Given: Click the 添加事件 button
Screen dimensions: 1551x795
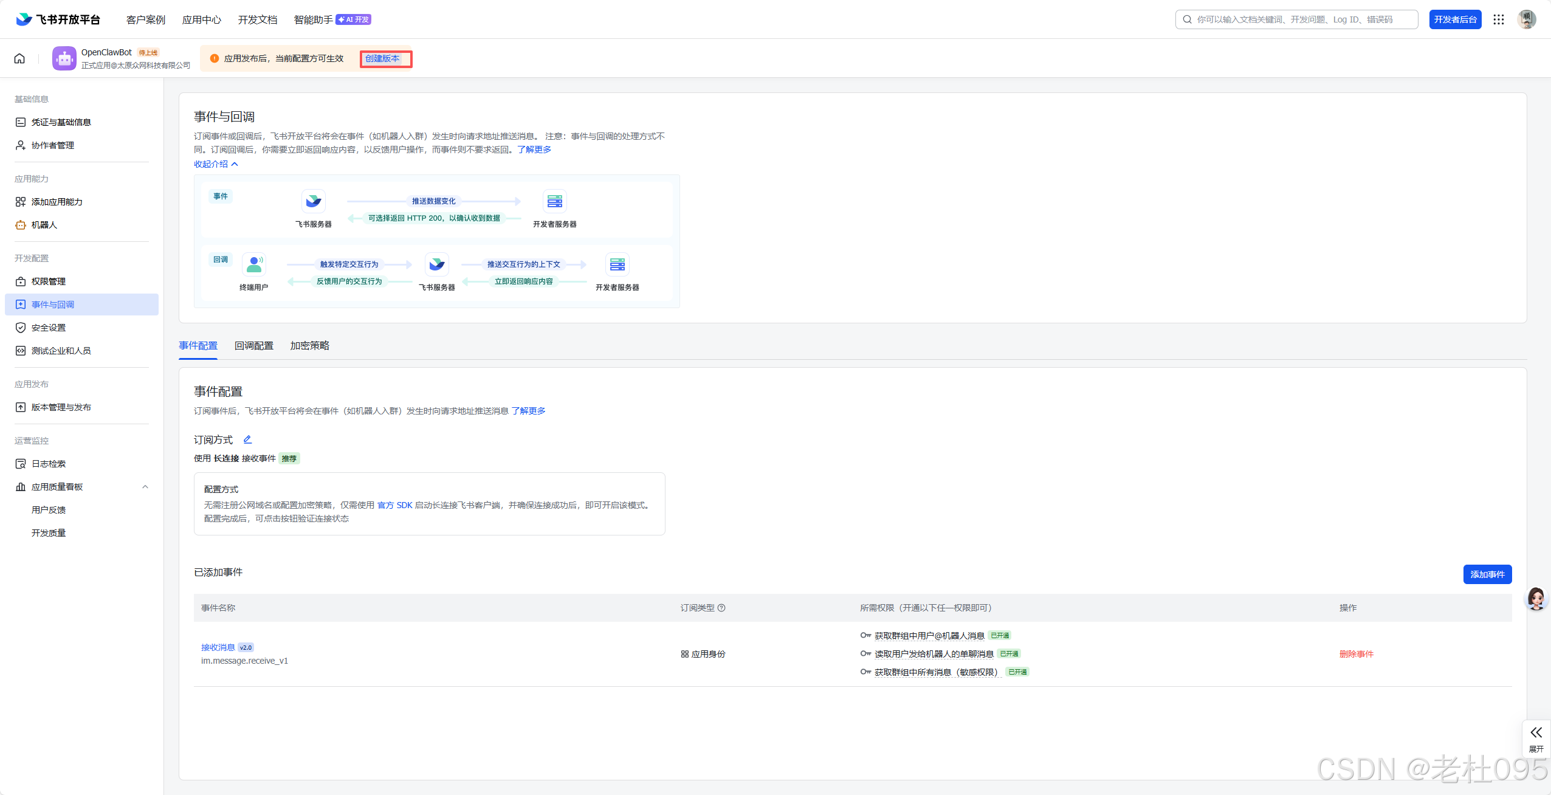Looking at the screenshot, I should click(x=1487, y=574).
